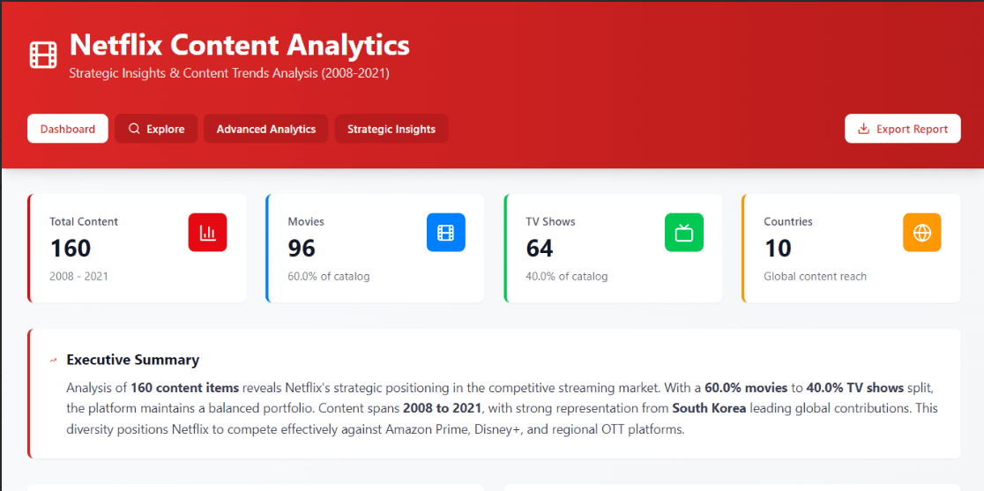Click the Total Content label

tap(84, 221)
